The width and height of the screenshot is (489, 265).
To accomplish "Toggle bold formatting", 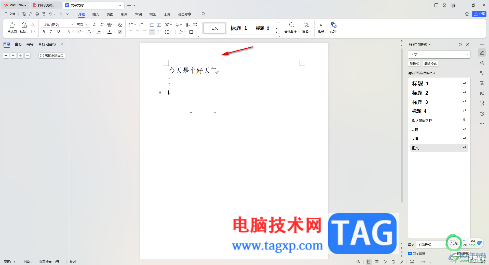I will pyautogui.click(x=44, y=32).
